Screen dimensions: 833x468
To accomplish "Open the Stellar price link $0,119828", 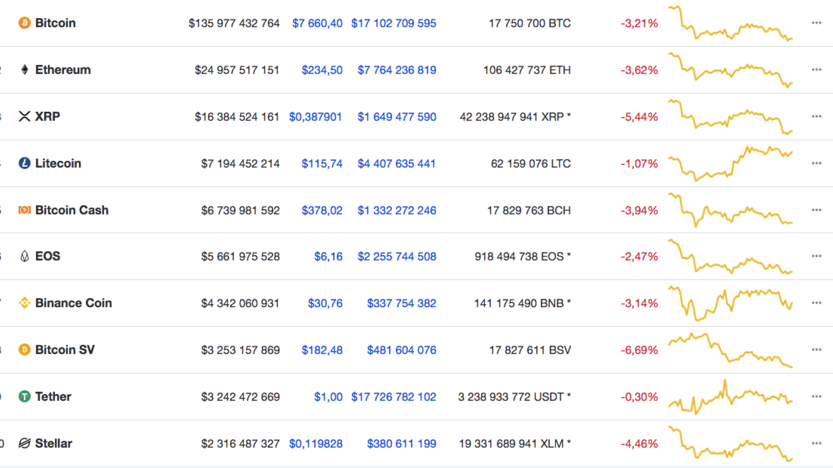I will [316, 444].
